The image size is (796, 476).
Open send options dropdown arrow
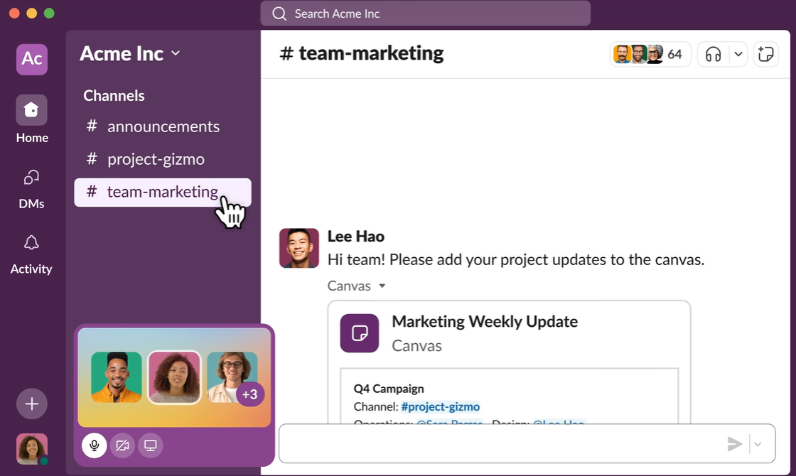(758, 444)
